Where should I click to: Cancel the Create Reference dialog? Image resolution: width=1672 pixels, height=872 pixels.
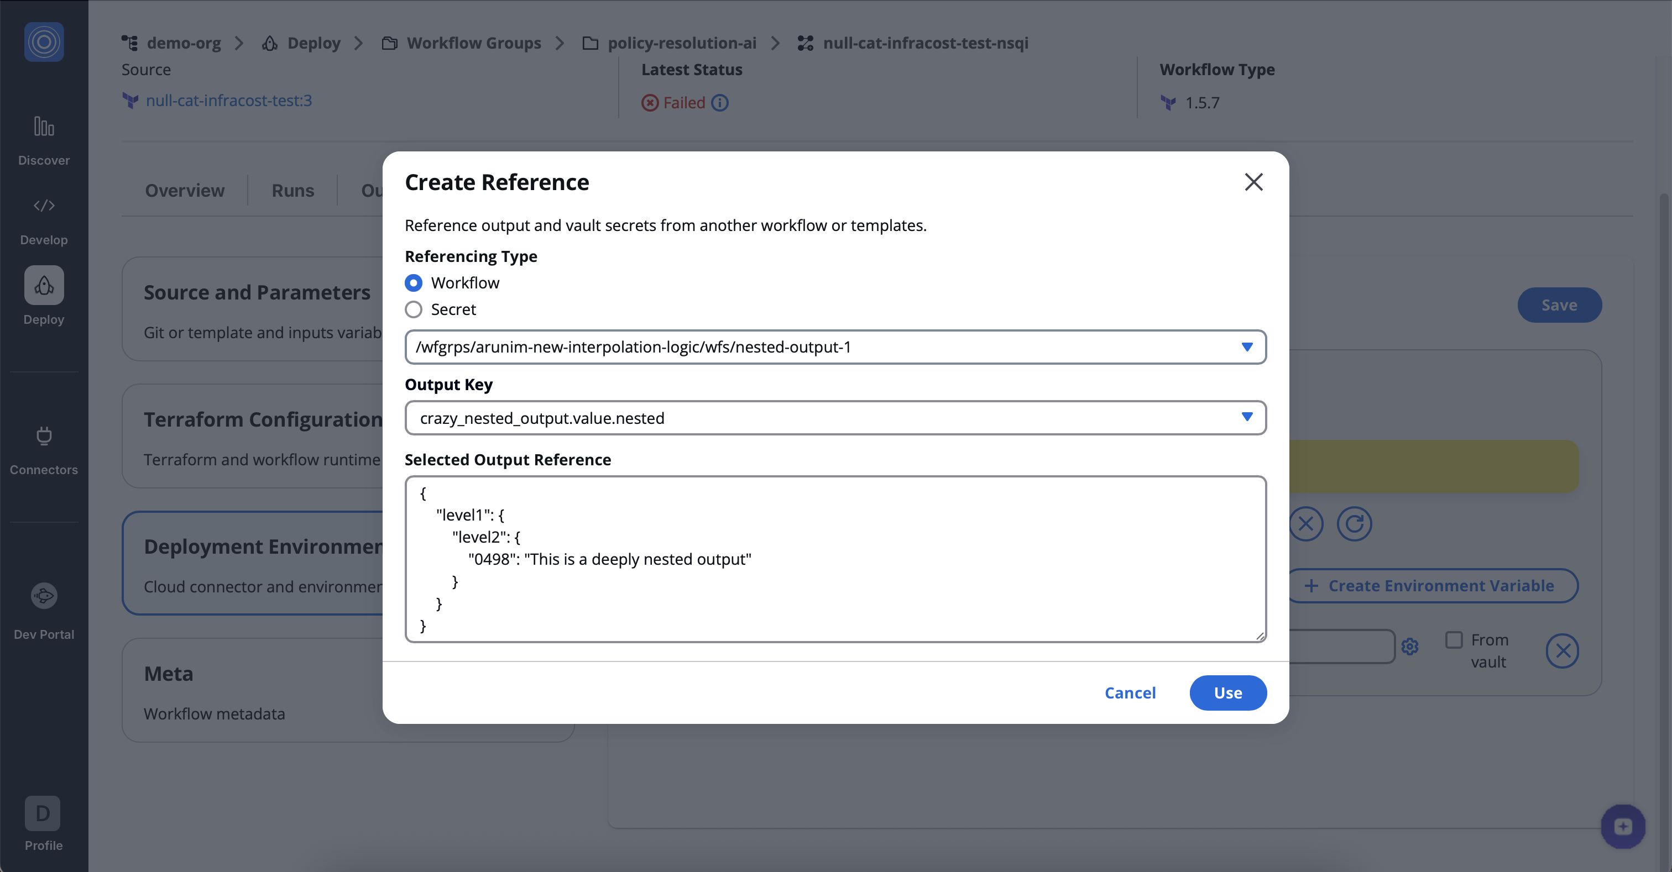1130,693
